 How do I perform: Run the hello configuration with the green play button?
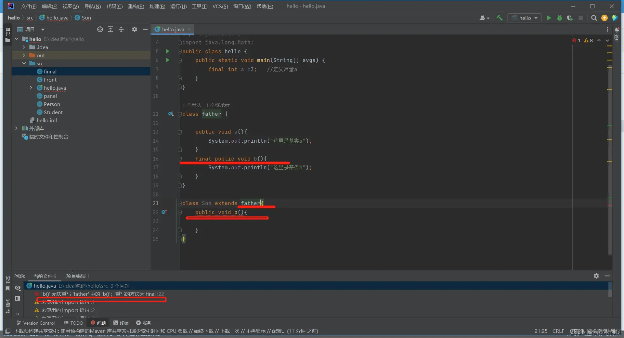pyautogui.click(x=549, y=18)
